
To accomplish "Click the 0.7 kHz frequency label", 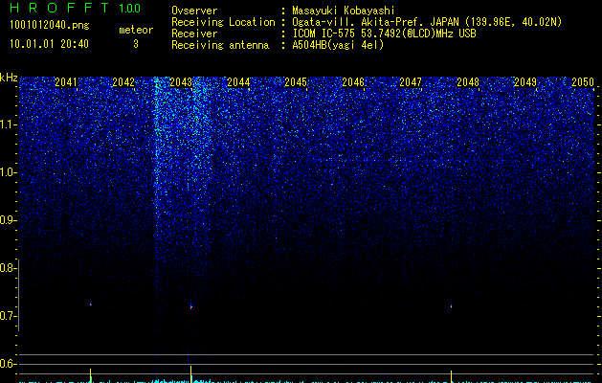I will pyautogui.click(x=8, y=316).
